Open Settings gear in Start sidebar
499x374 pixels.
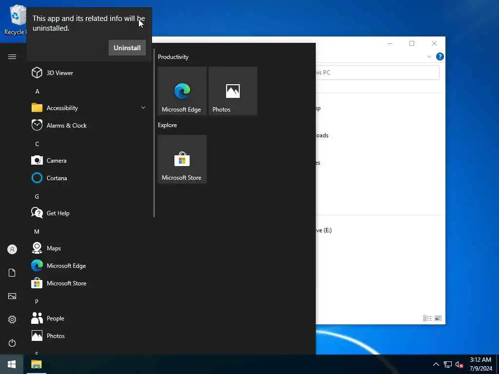pos(12,319)
